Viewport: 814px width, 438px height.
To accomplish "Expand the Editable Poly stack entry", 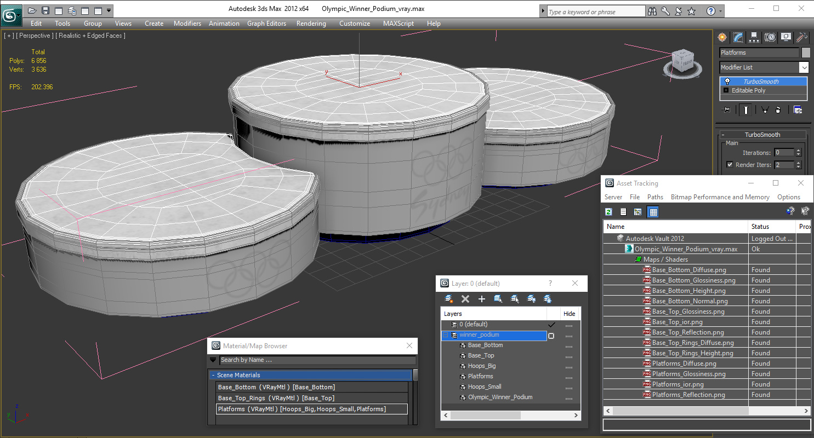I will point(726,90).
